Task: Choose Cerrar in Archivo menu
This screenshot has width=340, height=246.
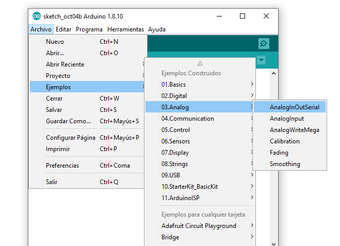Action: [87, 99]
